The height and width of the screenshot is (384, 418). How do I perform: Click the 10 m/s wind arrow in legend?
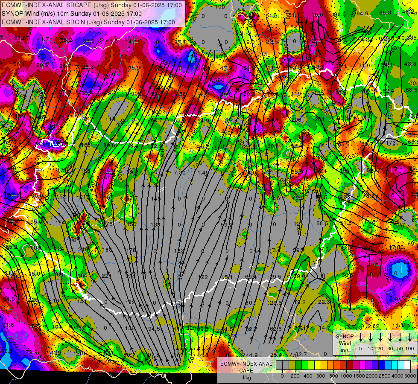pos(371,337)
